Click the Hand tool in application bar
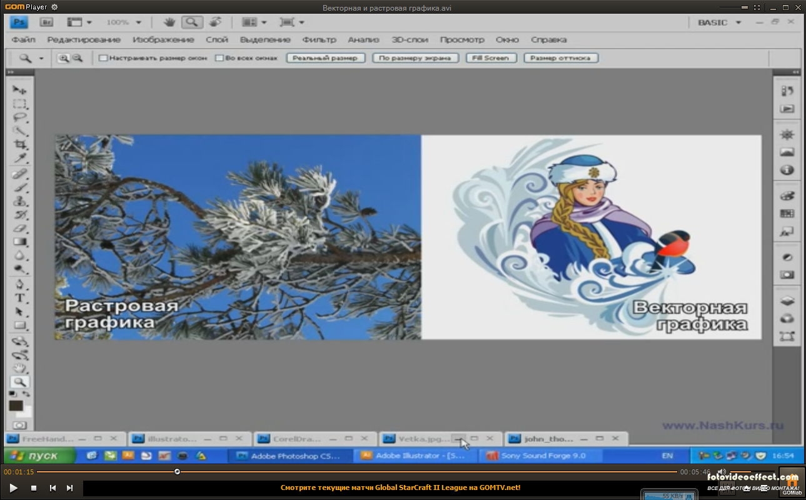806x500 pixels. pyautogui.click(x=169, y=22)
